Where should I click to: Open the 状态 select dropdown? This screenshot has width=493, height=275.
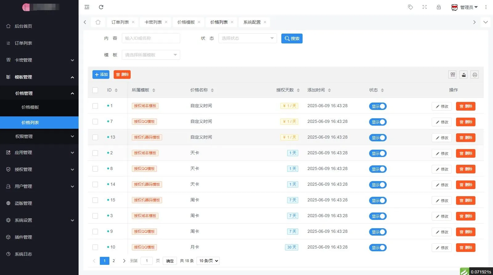click(247, 38)
